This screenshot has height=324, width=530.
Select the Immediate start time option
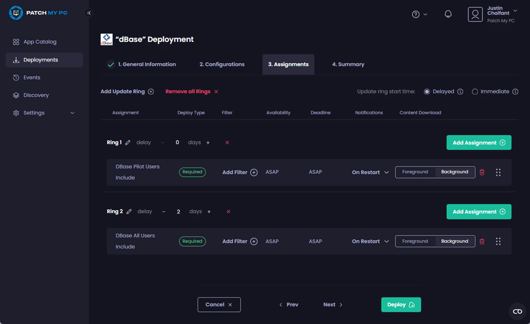click(x=475, y=92)
